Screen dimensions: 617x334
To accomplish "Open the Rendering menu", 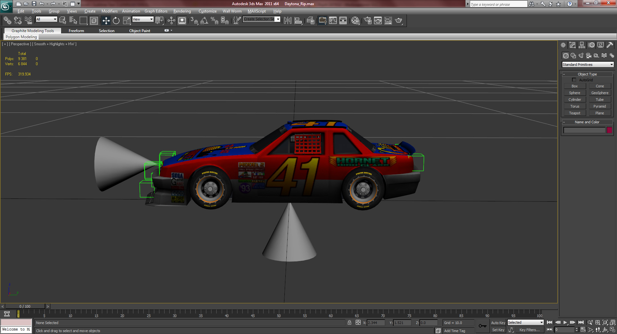I will tap(182, 11).
